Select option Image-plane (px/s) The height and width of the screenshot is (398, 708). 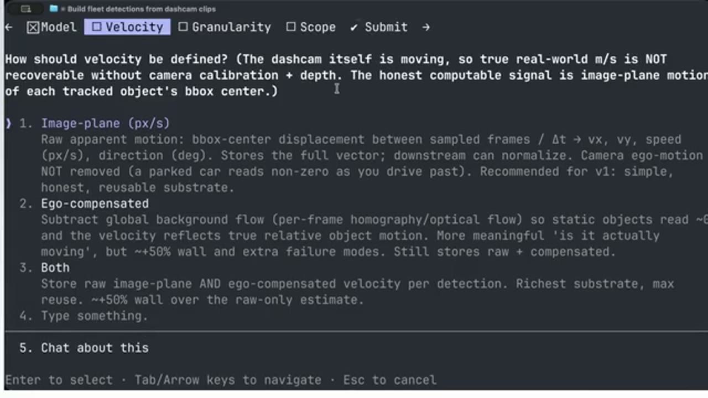coord(105,123)
